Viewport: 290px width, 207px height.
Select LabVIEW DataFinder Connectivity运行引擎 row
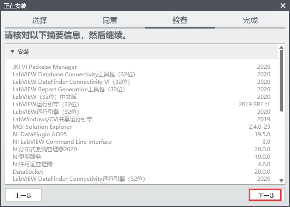tap(141, 179)
